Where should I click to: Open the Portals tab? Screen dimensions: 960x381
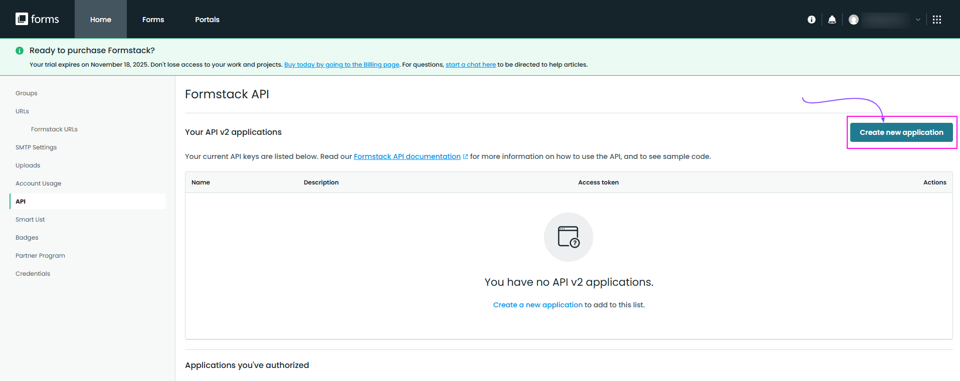tap(207, 20)
